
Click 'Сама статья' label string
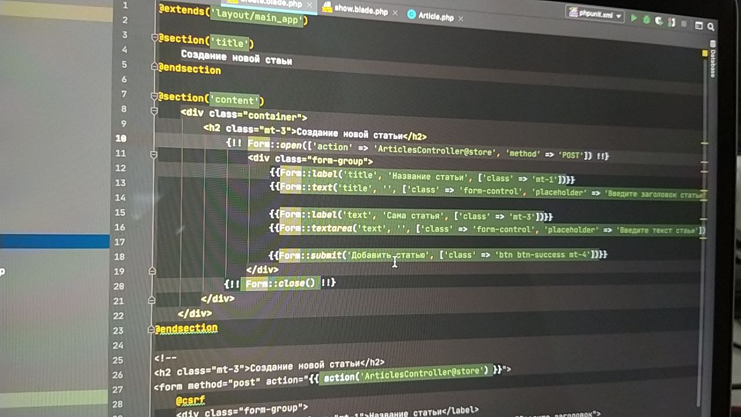[x=413, y=216]
